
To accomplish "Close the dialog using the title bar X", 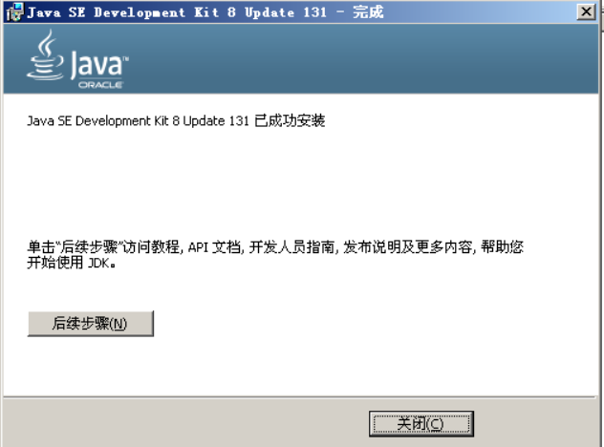I will click(x=586, y=11).
